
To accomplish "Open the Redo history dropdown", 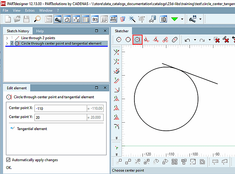I will [210, 40].
